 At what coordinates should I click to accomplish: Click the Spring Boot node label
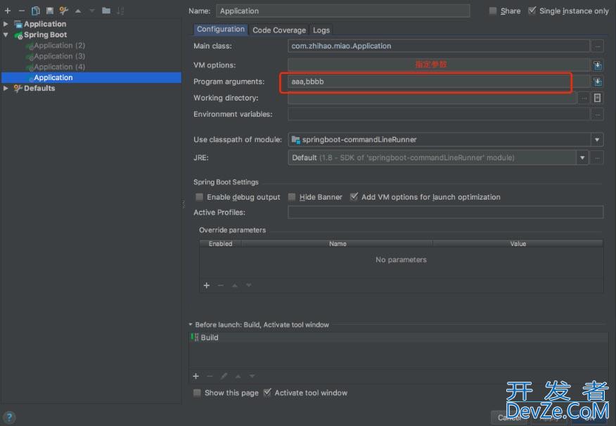click(45, 34)
